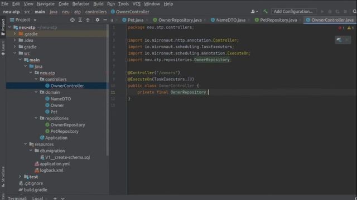The width and height of the screenshot is (357, 200).
Task: Collapse the db.migration folder
Action: coord(31,151)
